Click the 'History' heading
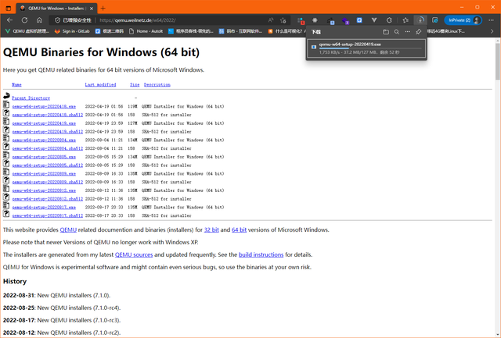 (15, 281)
